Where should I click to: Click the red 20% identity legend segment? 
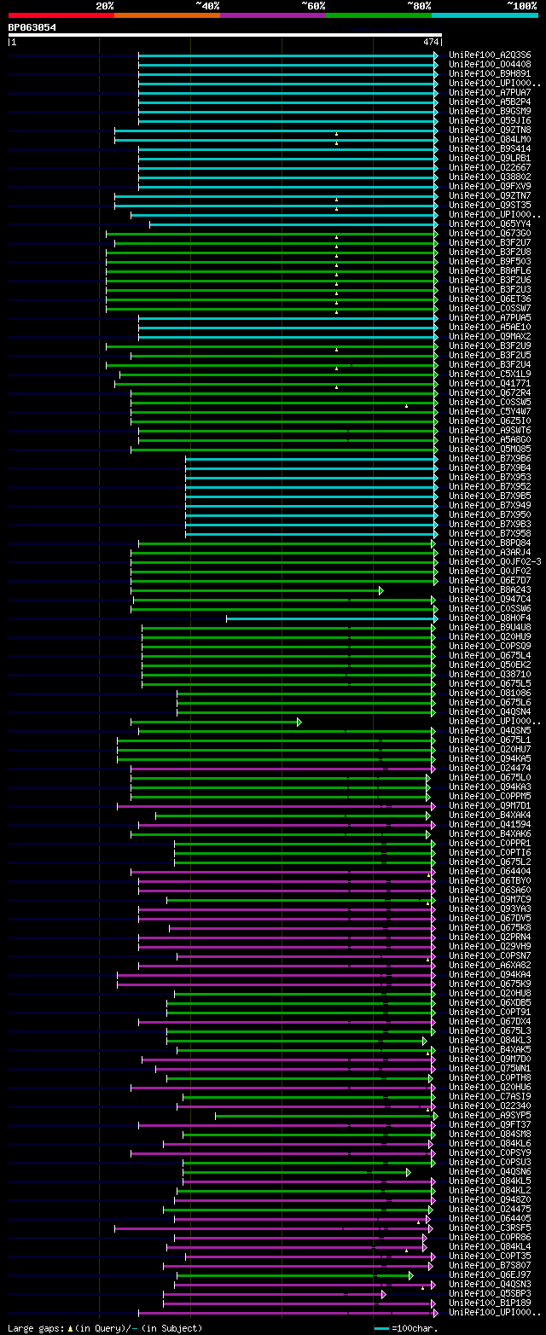point(61,15)
